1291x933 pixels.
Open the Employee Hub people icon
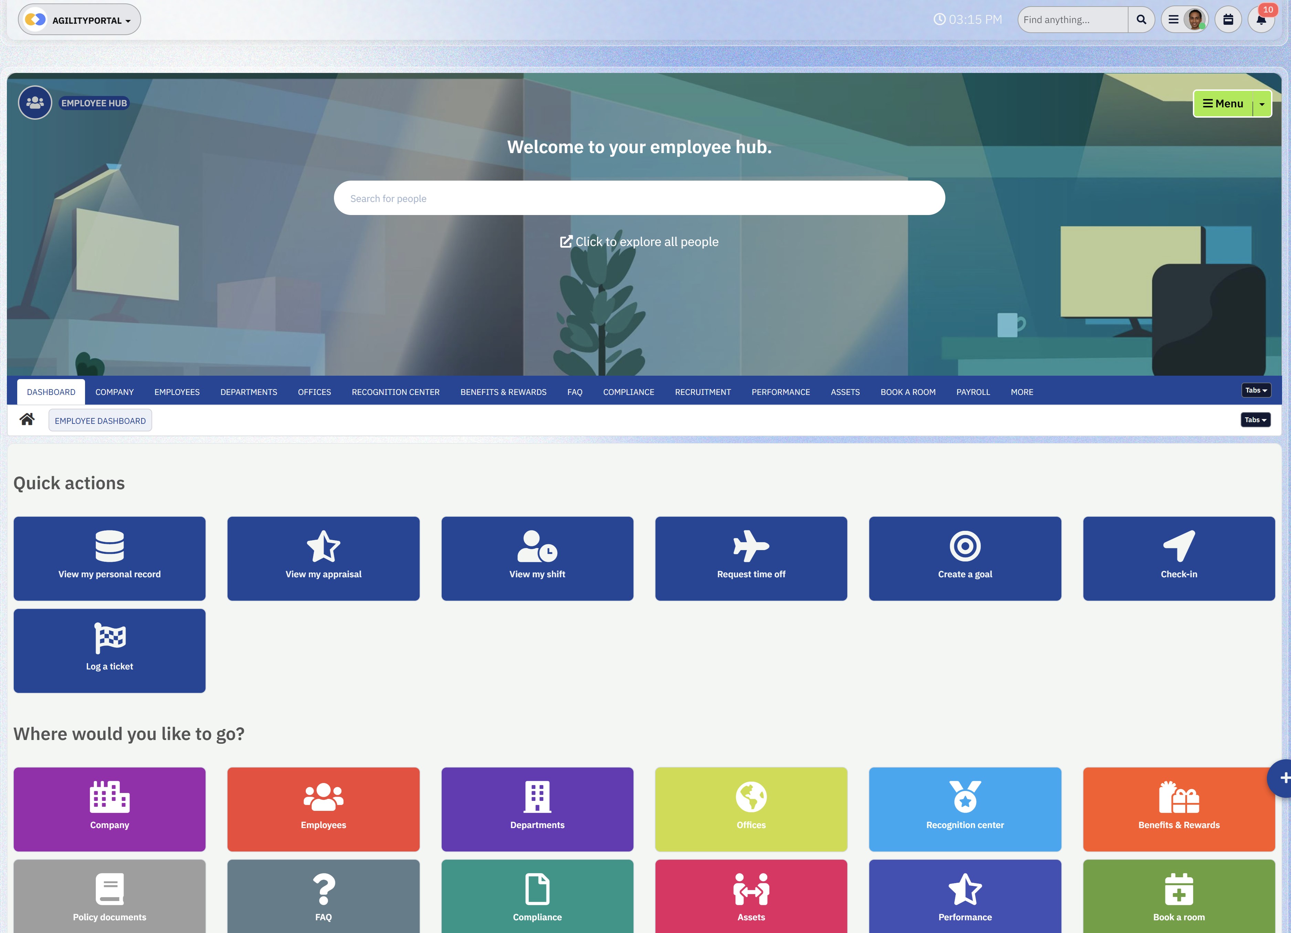pyautogui.click(x=34, y=103)
